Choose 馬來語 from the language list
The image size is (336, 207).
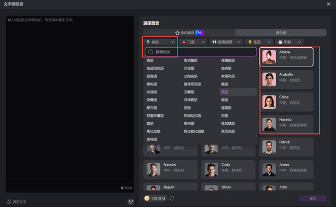click(189, 124)
